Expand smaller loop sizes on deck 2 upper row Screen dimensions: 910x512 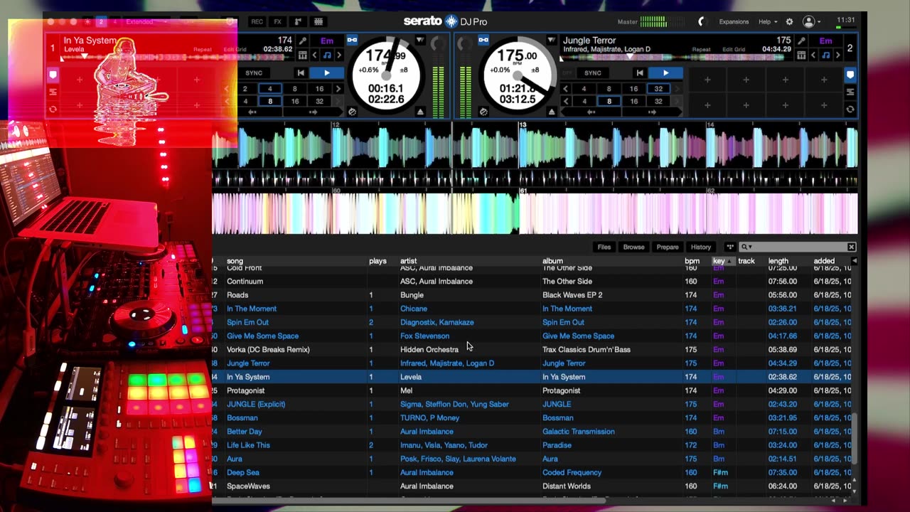[566, 89]
